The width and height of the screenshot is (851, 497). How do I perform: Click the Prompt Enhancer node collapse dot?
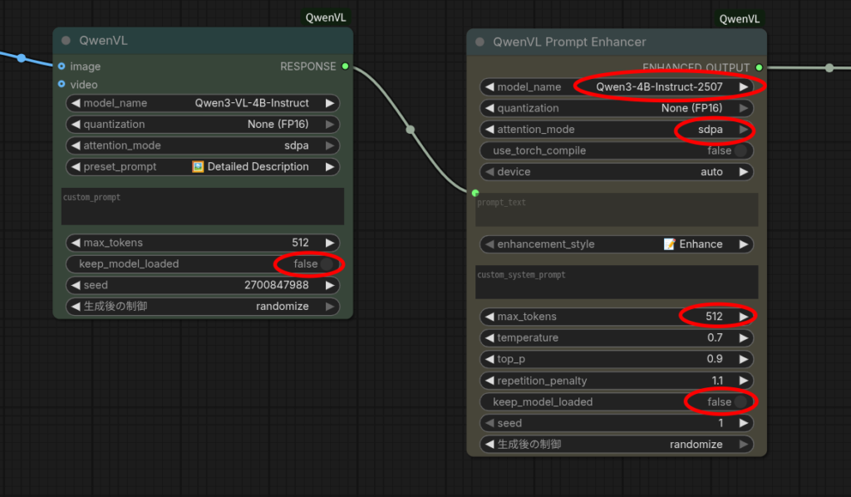click(480, 42)
